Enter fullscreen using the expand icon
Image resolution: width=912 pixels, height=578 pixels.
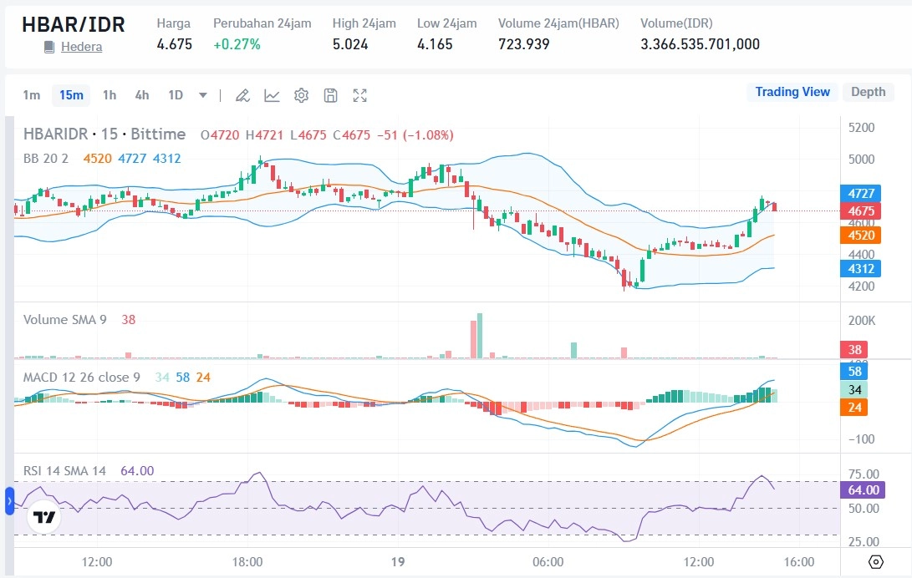(359, 95)
